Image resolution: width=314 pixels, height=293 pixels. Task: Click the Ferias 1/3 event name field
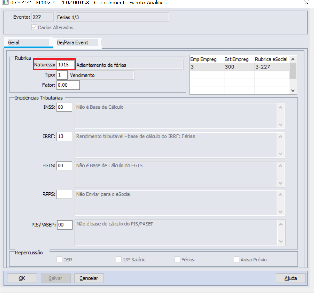coord(113,17)
